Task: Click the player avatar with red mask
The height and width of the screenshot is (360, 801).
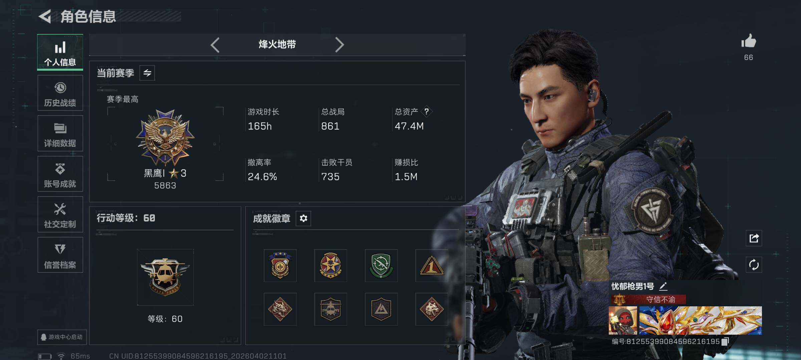Action: click(623, 320)
